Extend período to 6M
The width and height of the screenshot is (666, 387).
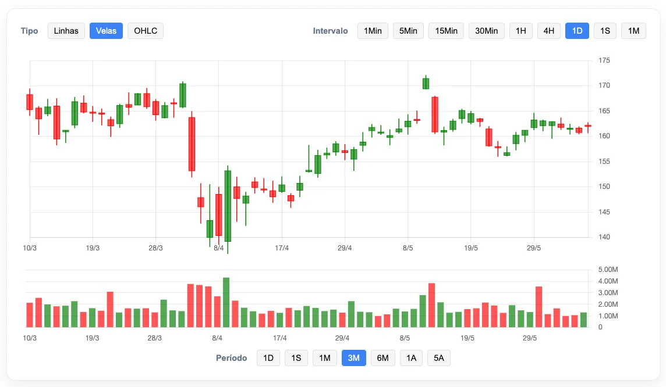click(x=382, y=357)
